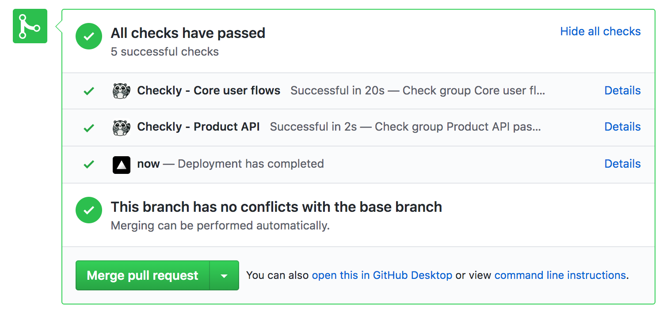
Task: Select the Checkly - Product API check name
Action: tap(198, 127)
